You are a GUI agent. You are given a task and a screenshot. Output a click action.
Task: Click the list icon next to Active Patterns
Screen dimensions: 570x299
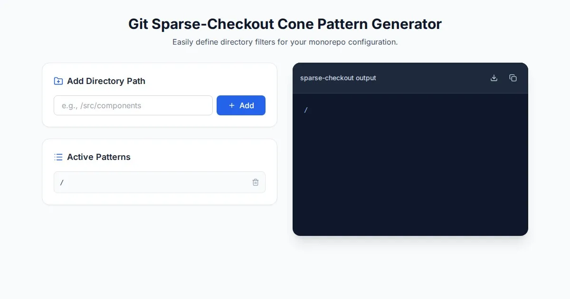(x=58, y=157)
